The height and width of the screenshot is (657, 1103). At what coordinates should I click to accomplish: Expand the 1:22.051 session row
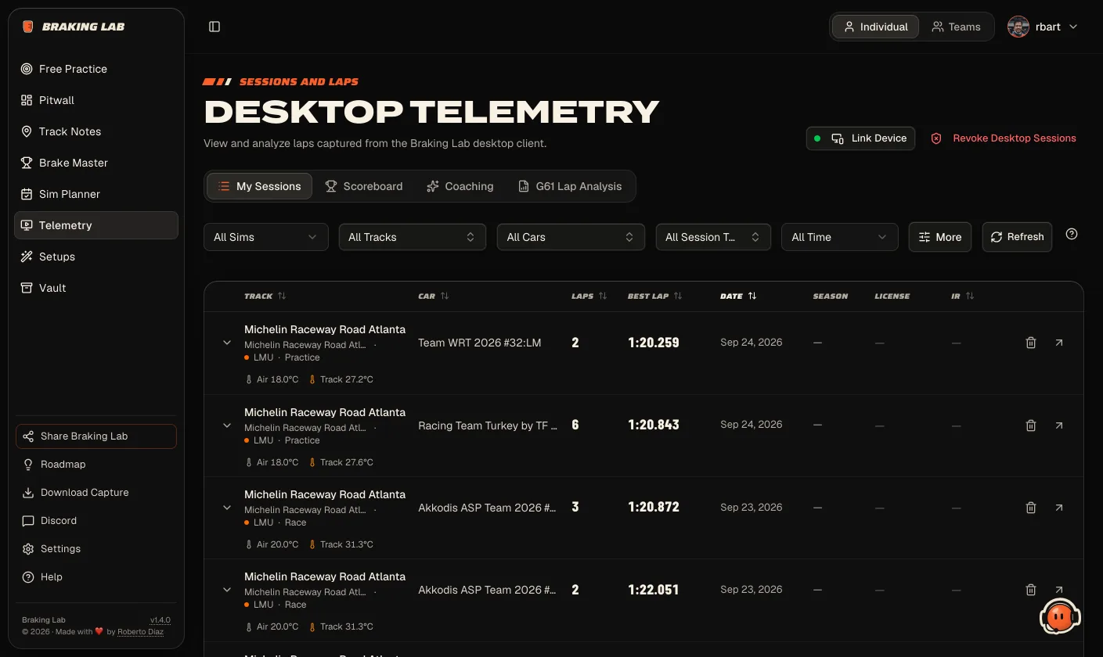(x=227, y=590)
